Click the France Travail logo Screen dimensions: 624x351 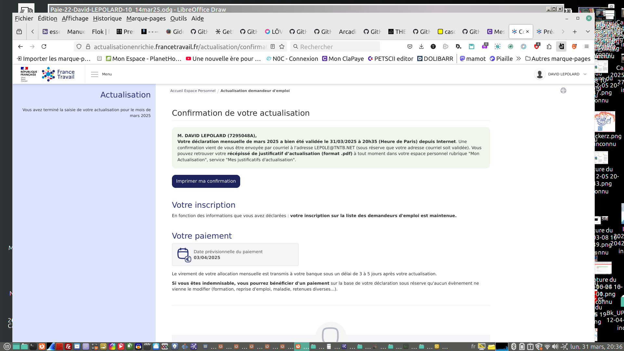click(x=58, y=74)
